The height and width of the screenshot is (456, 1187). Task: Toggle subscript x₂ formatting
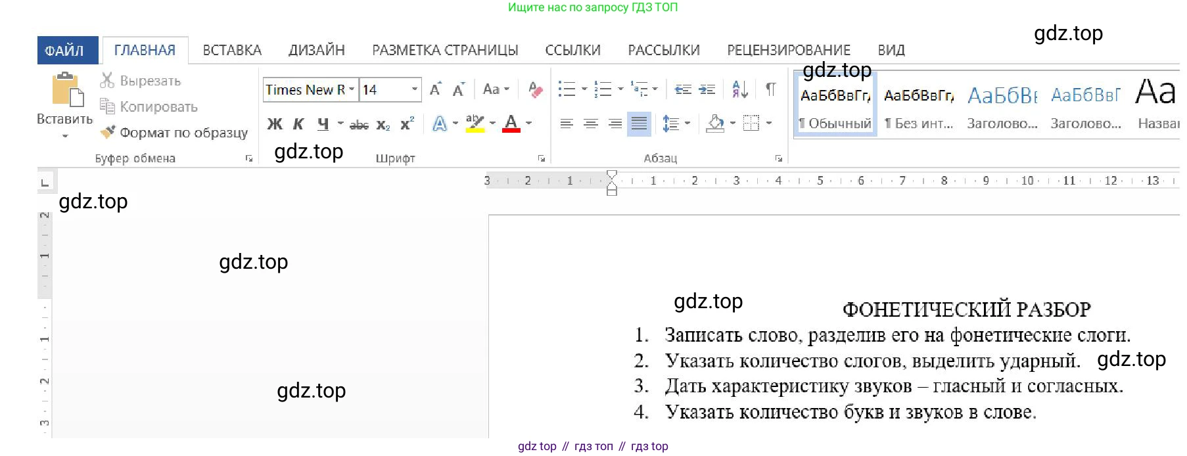pyautogui.click(x=383, y=124)
